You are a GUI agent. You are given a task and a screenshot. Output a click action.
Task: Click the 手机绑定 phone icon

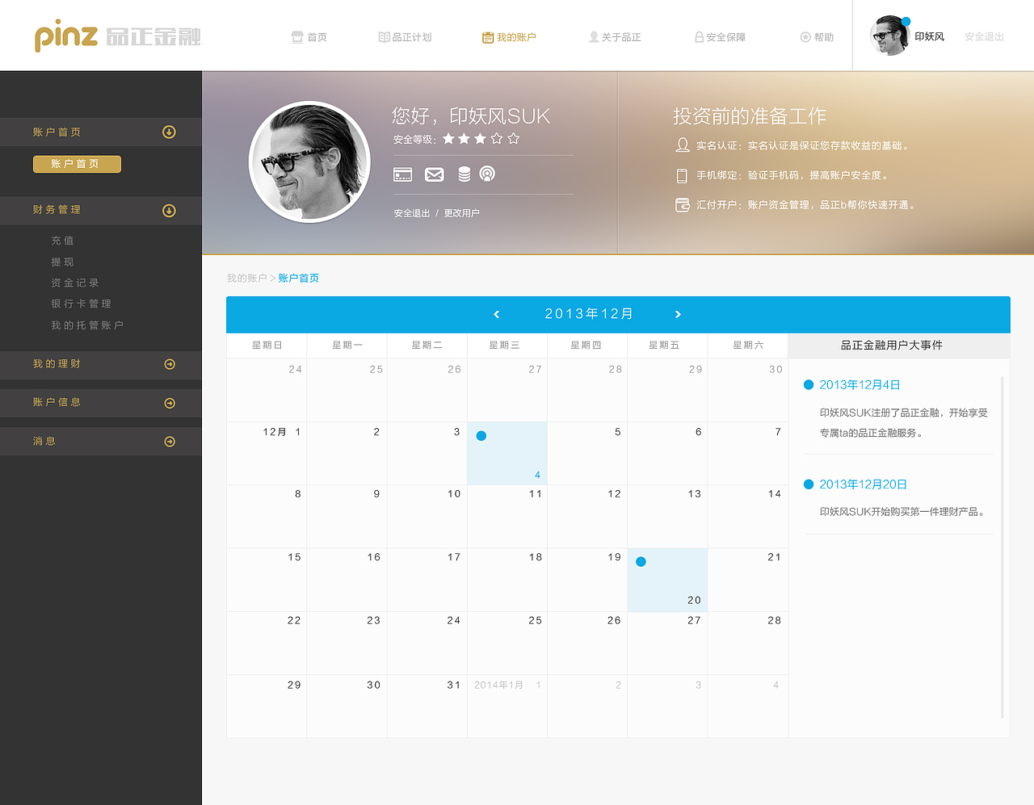(x=682, y=175)
